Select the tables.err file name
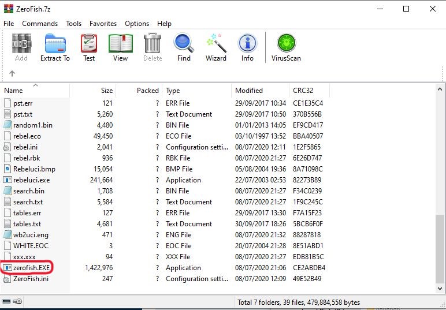446x310 pixels. pyautogui.click(x=27, y=213)
